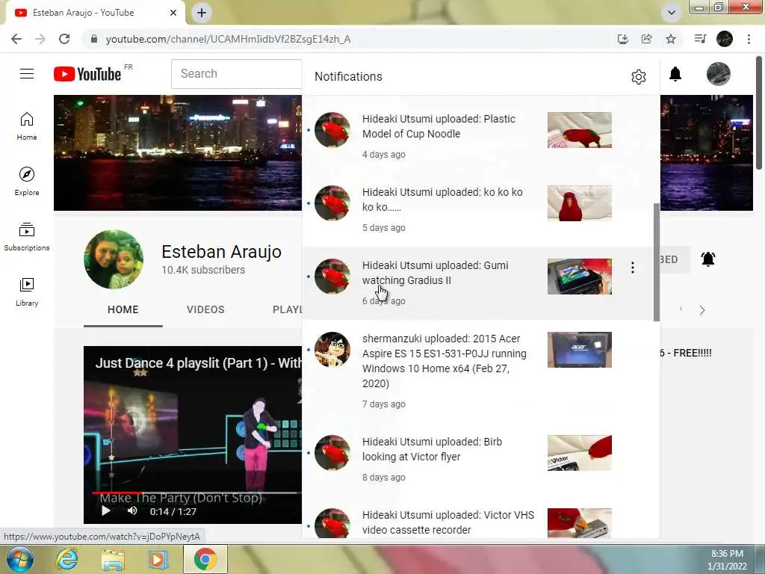Click the Gradius II video thumbnail
The height and width of the screenshot is (574, 765).
click(579, 277)
